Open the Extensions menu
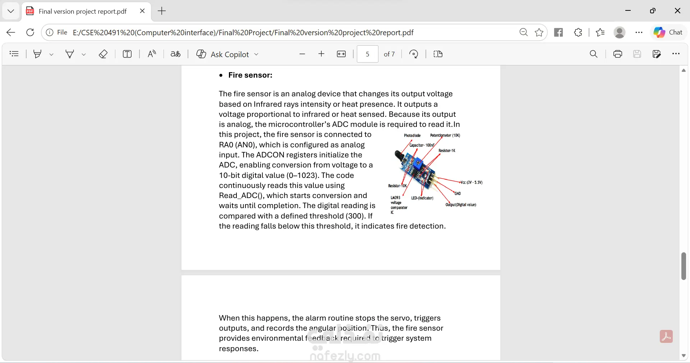Image resolution: width=690 pixels, height=363 pixels. pos(578,32)
